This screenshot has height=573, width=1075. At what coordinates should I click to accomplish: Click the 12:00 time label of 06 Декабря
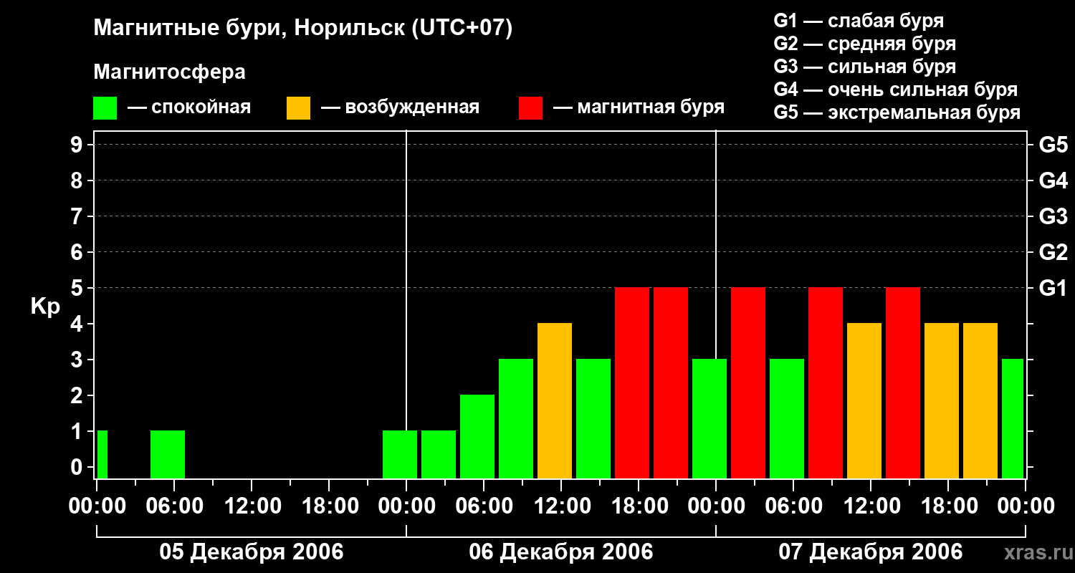(561, 506)
